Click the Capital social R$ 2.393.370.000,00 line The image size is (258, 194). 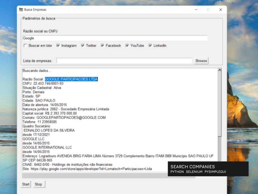(50, 113)
